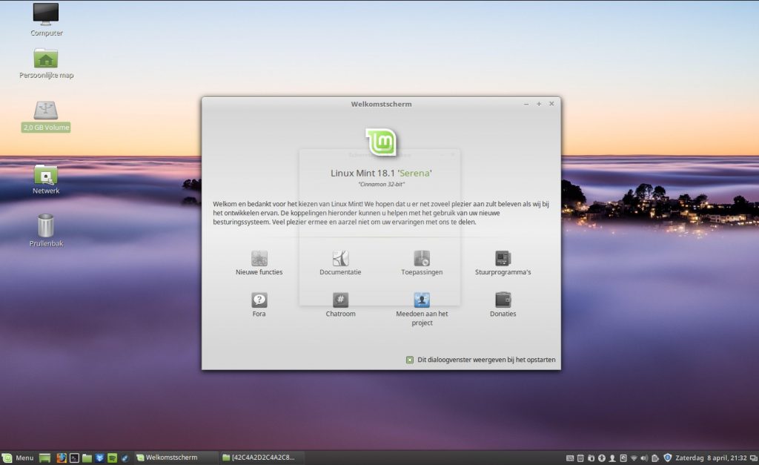The width and height of the screenshot is (759, 465).
Task: Click the show desktop panel icon
Action: 45,458
